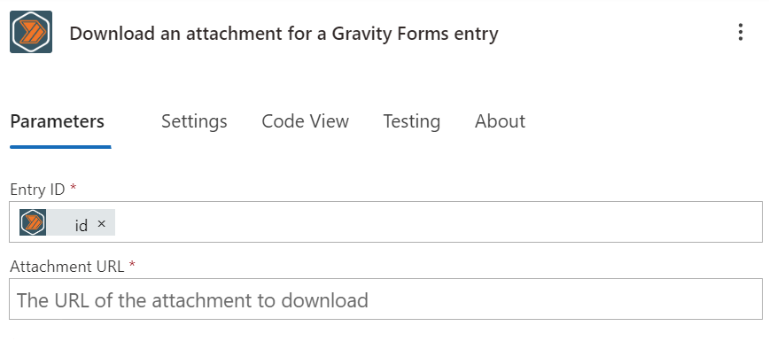Show the About tab

coord(501,121)
